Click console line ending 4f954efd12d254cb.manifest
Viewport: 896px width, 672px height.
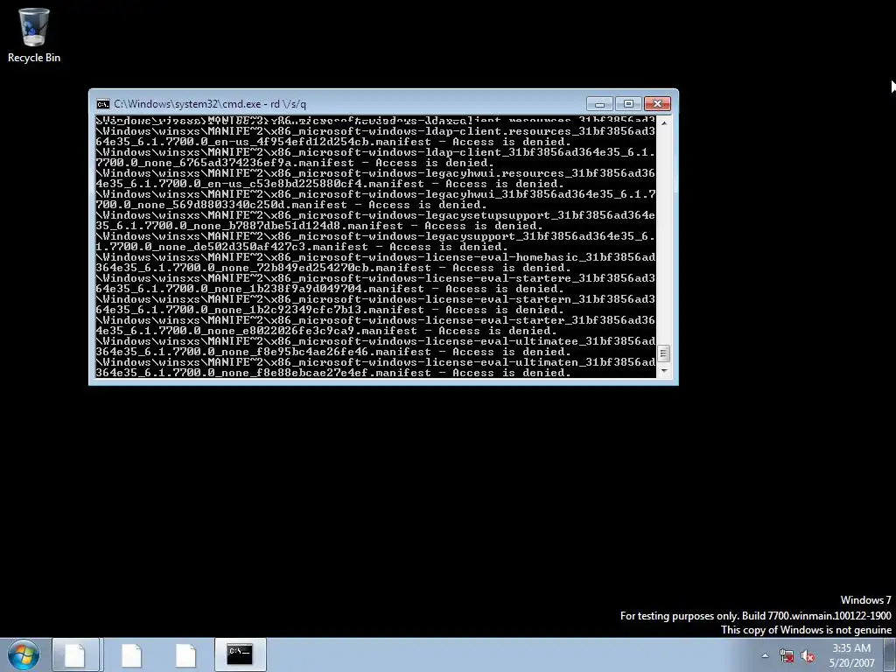point(333,142)
